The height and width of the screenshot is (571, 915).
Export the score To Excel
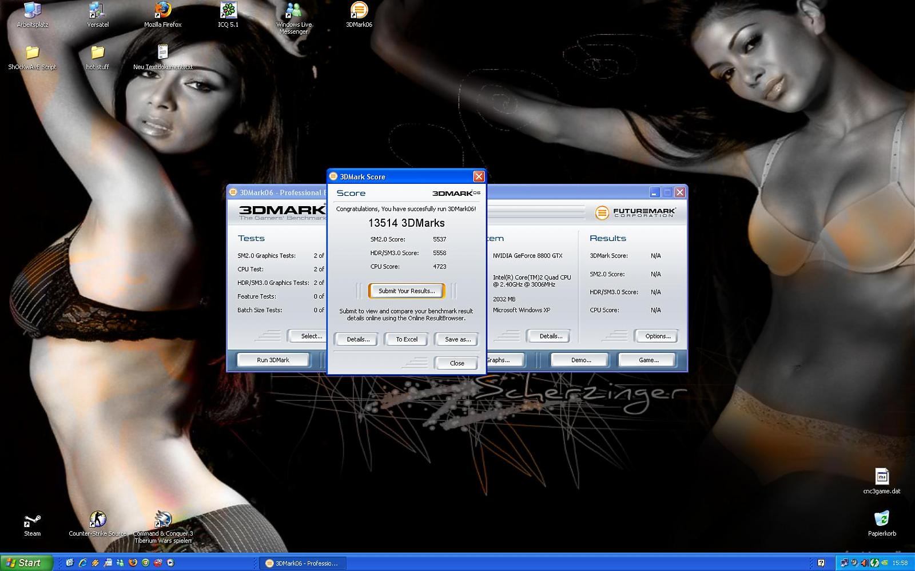point(407,339)
